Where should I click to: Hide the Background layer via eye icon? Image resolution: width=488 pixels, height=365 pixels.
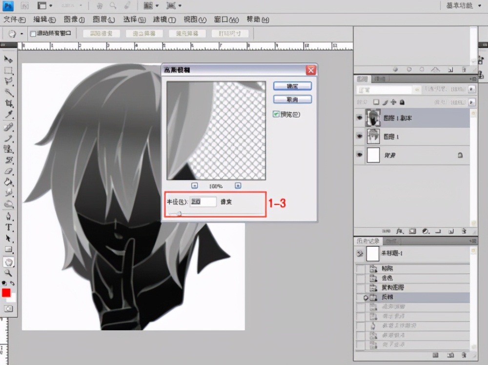point(360,155)
